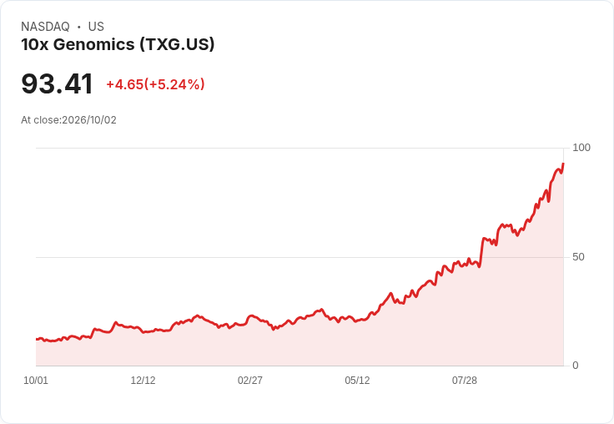Click the 07/28 date axis label
614x424 pixels.
pos(465,380)
